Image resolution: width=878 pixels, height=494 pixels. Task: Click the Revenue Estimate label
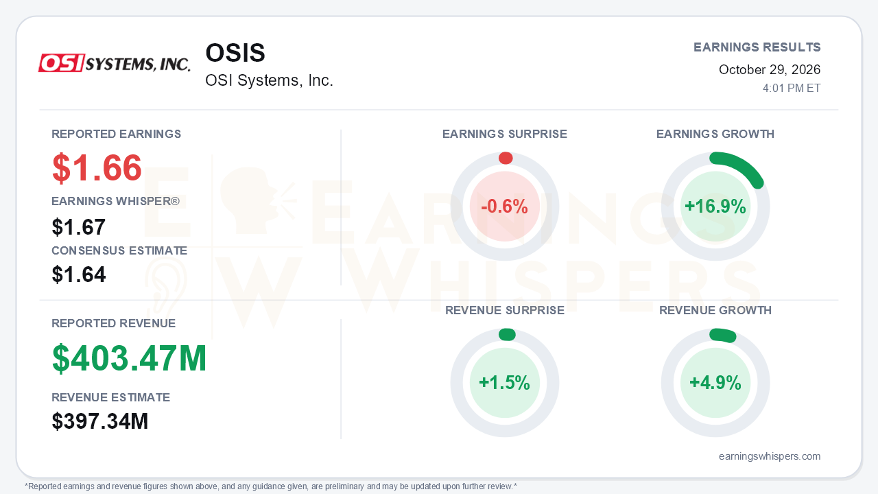coord(111,397)
